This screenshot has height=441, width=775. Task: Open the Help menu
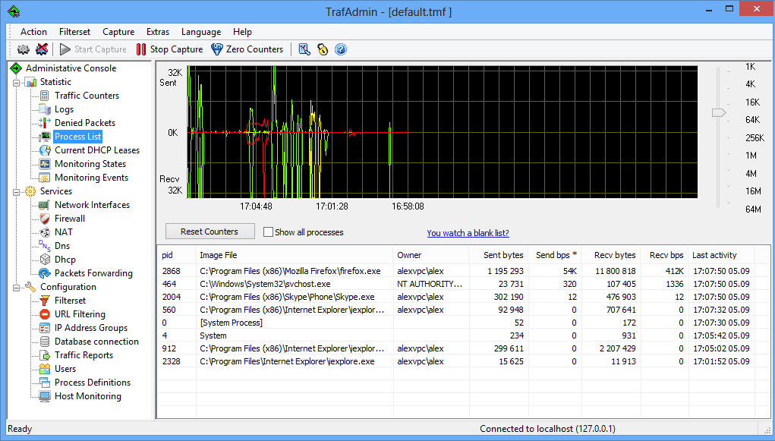pos(242,32)
